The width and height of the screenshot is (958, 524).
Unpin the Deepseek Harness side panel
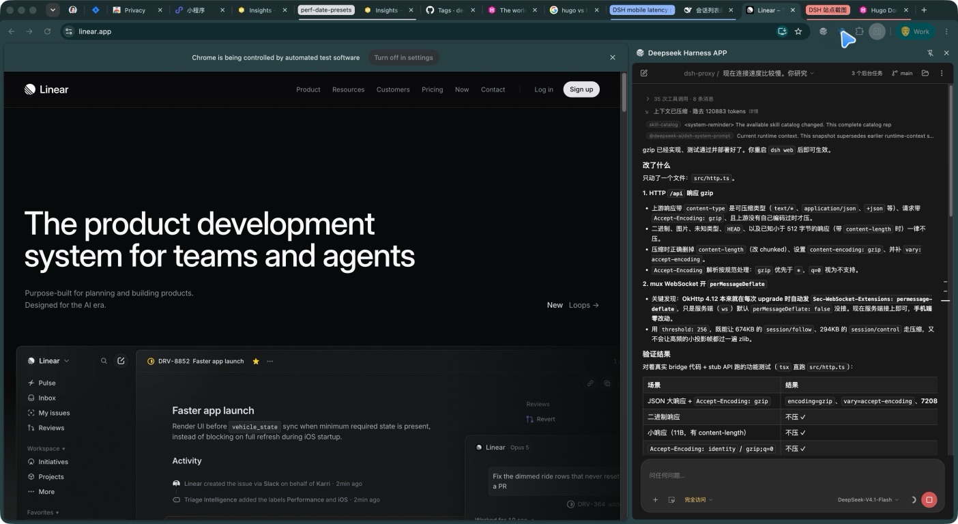point(930,53)
